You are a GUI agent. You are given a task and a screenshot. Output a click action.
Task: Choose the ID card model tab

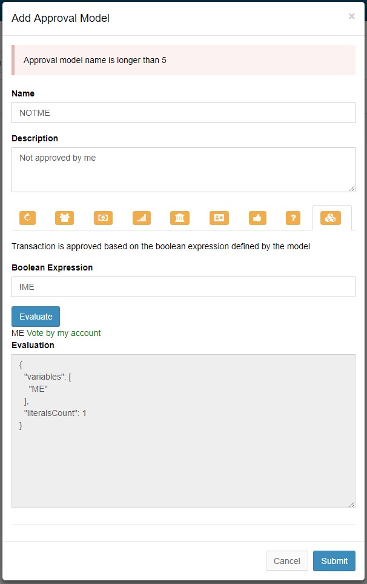point(219,218)
